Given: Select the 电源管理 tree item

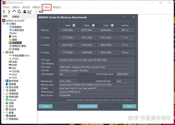Looking at the screenshot, I should coord(17,43).
